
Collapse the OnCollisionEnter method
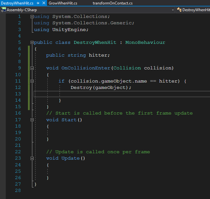[32, 68]
